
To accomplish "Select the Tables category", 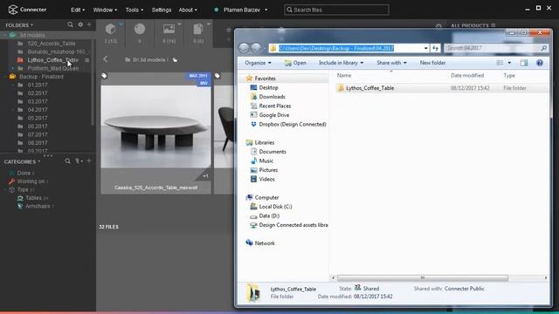I will pyautogui.click(x=33, y=198).
